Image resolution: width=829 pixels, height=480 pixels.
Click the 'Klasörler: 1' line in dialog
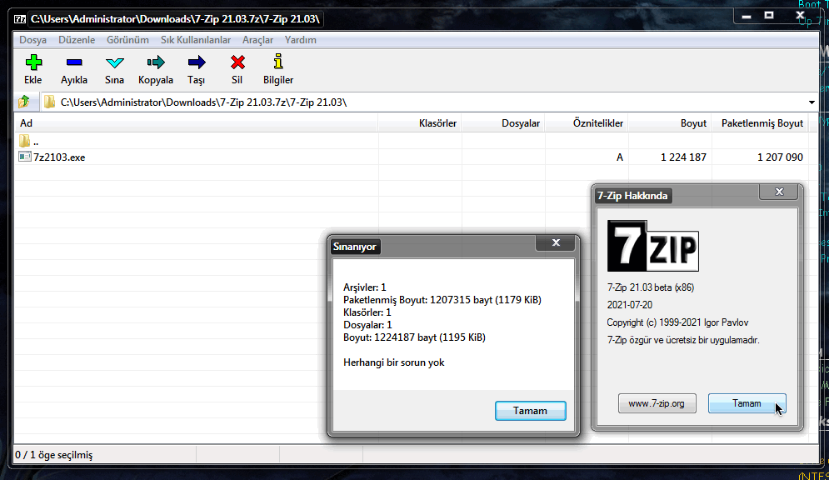tap(367, 312)
